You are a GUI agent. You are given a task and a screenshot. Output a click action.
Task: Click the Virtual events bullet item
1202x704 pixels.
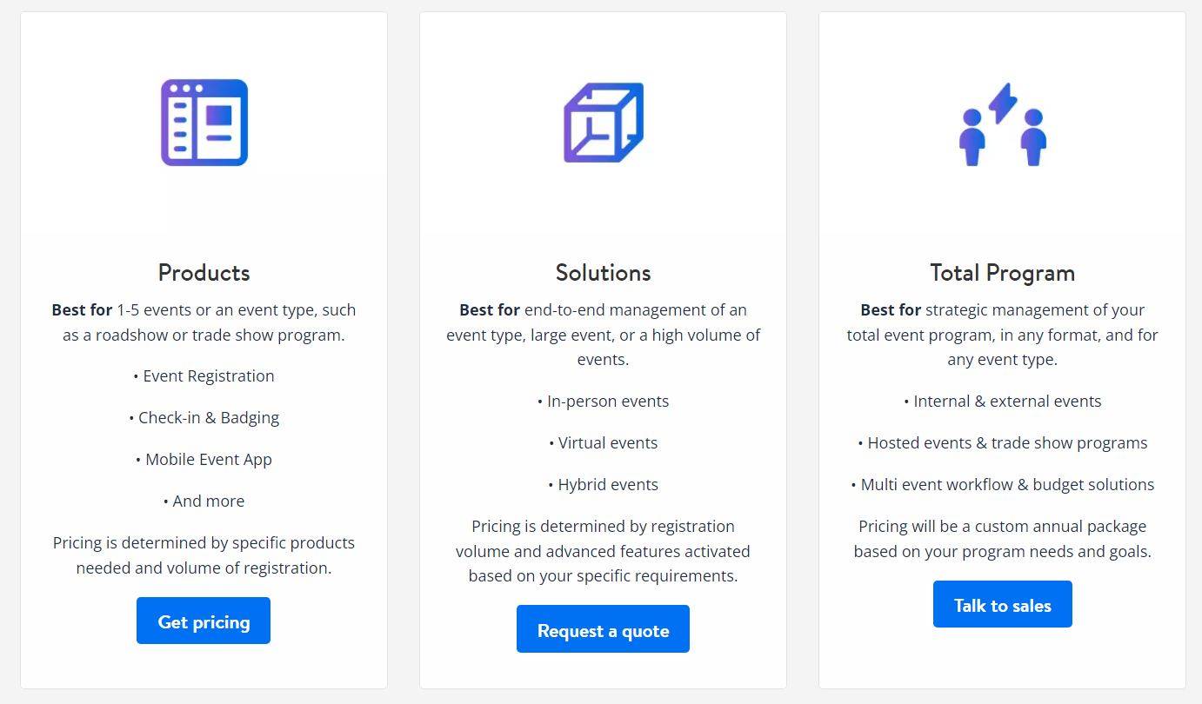point(603,443)
